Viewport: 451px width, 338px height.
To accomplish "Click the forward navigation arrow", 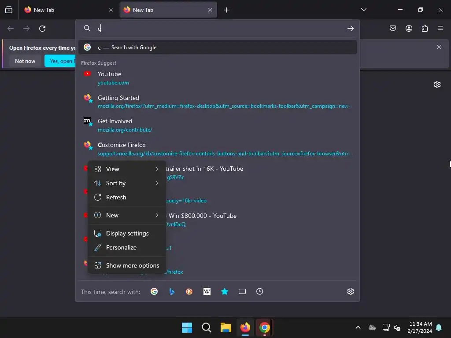I will click(26, 29).
